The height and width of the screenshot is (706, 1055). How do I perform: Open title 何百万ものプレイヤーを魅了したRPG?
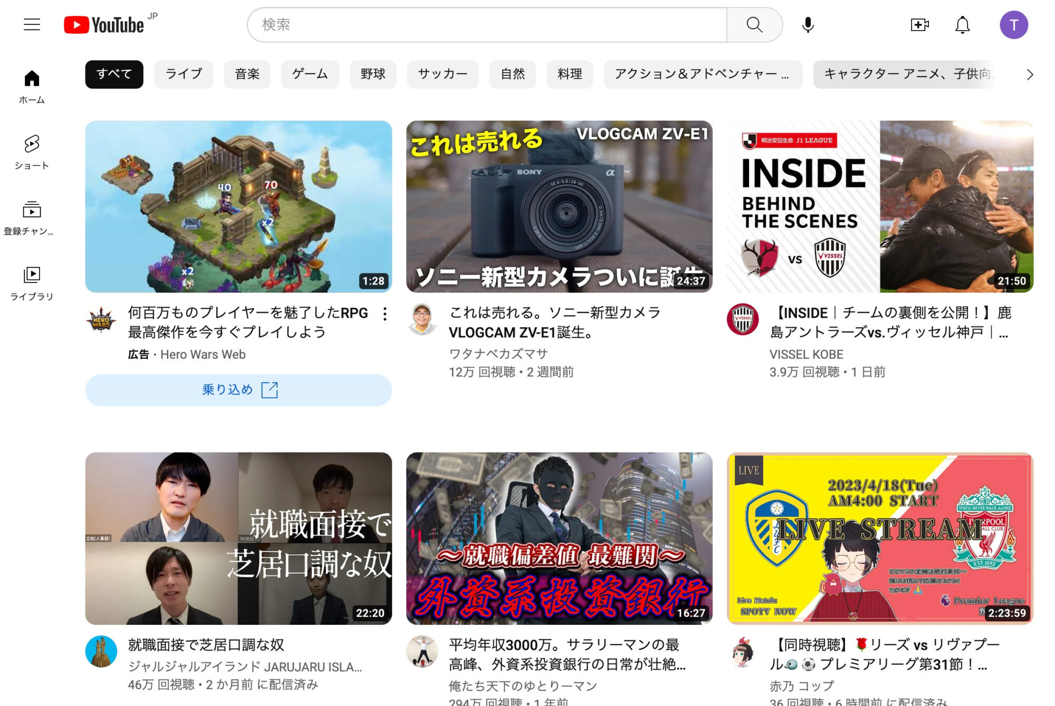pyautogui.click(x=248, y=322)
